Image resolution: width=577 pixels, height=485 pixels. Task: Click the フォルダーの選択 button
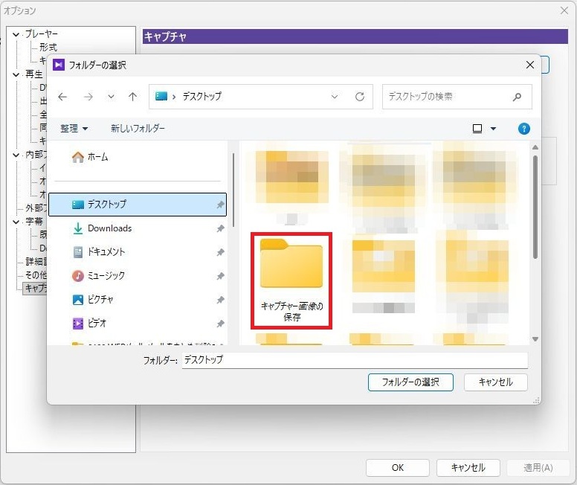point(410,382)
